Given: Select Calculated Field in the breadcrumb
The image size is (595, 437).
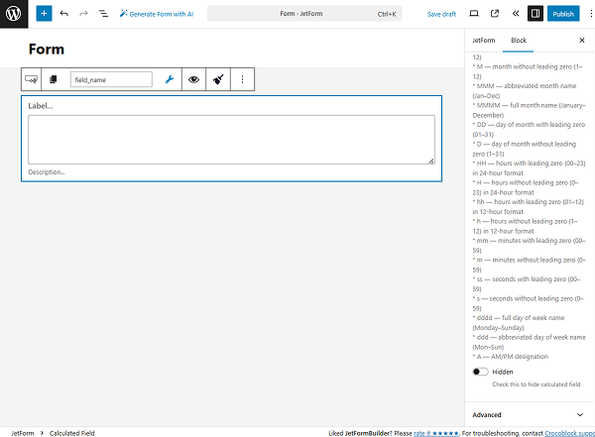Looking at the screenshot, I should [x=72, y=433].
